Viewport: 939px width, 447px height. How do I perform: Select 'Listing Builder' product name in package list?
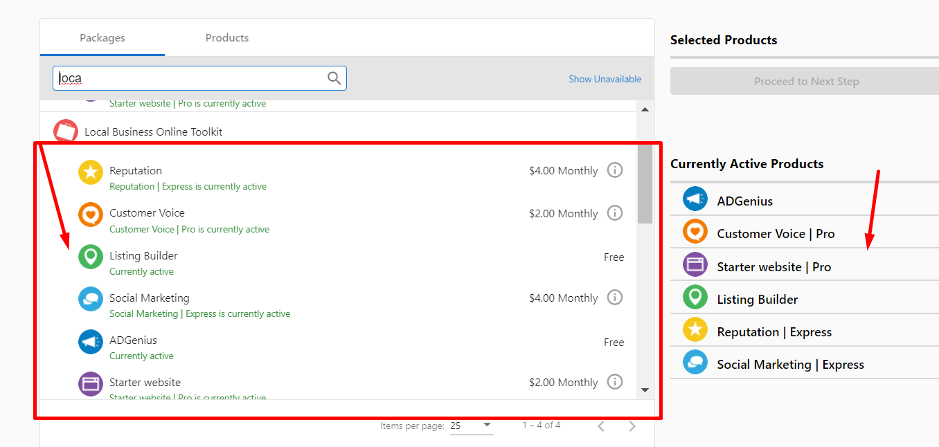143,256
